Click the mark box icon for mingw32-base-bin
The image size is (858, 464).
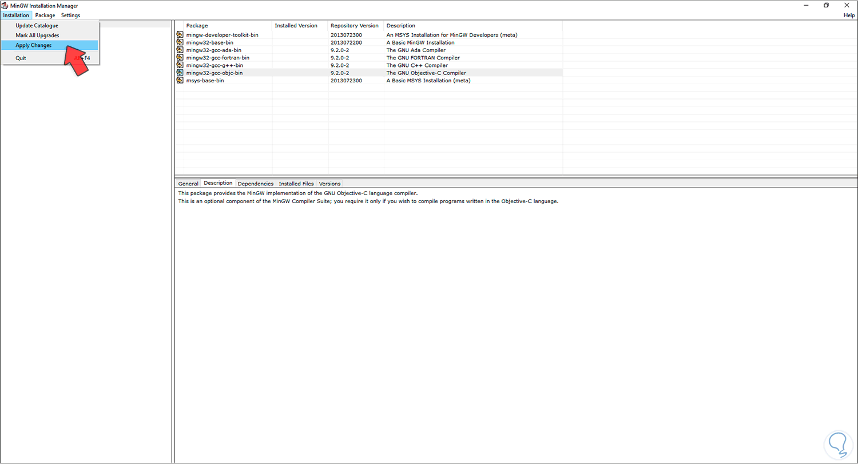[x=180, y=42]
